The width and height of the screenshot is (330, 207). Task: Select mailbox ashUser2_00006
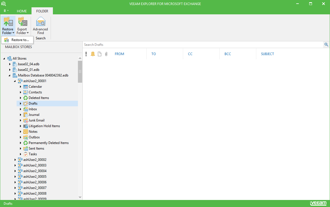[35, 182]
